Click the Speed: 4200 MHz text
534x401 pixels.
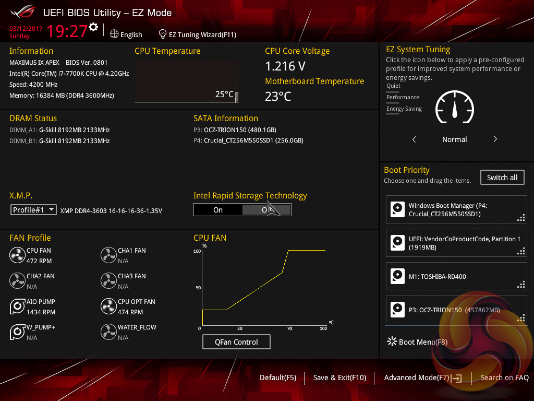33,85
